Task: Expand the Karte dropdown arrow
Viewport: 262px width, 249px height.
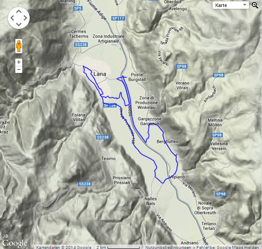Action: point(245,5)
